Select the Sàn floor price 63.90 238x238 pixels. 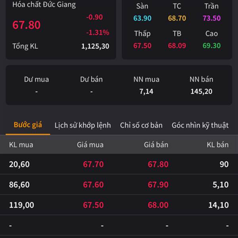click(142, 18)
